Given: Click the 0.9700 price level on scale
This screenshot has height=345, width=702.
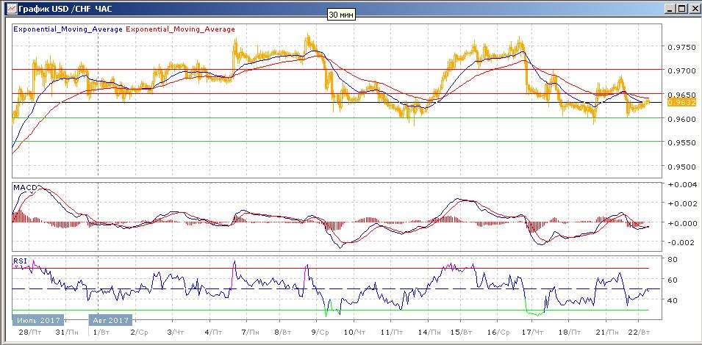Looking at the screenshot, I should pos(681,70).
